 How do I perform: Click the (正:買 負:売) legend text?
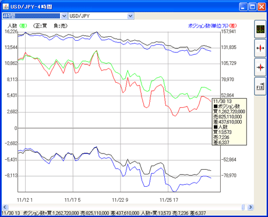pyautogui.click(x=50, y=26)
